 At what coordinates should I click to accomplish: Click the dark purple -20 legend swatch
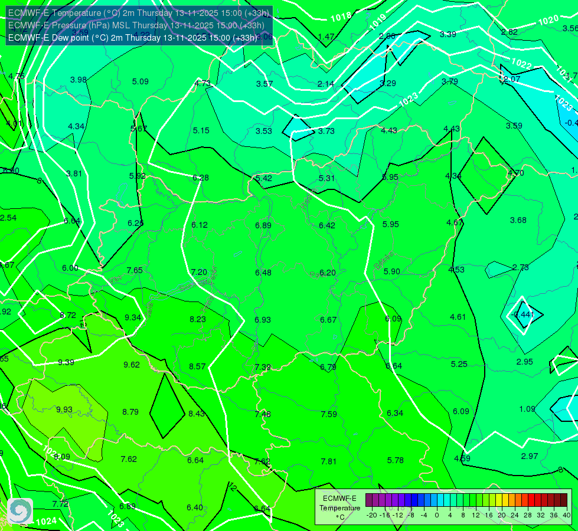(368, 500)
